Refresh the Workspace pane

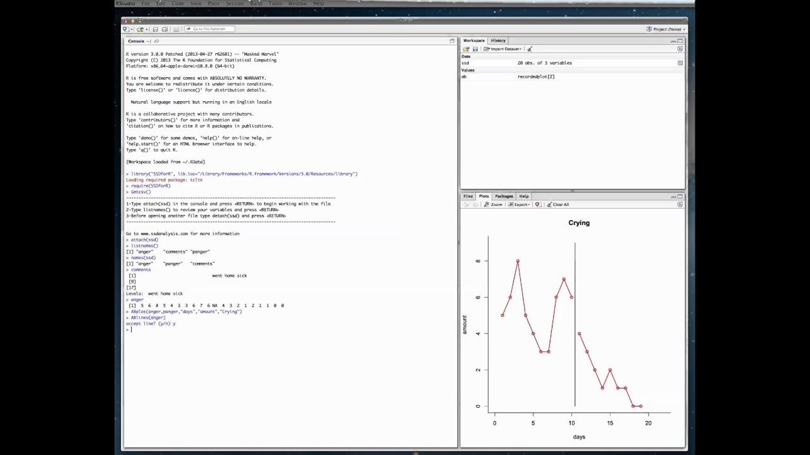click(x=680, y=49)
